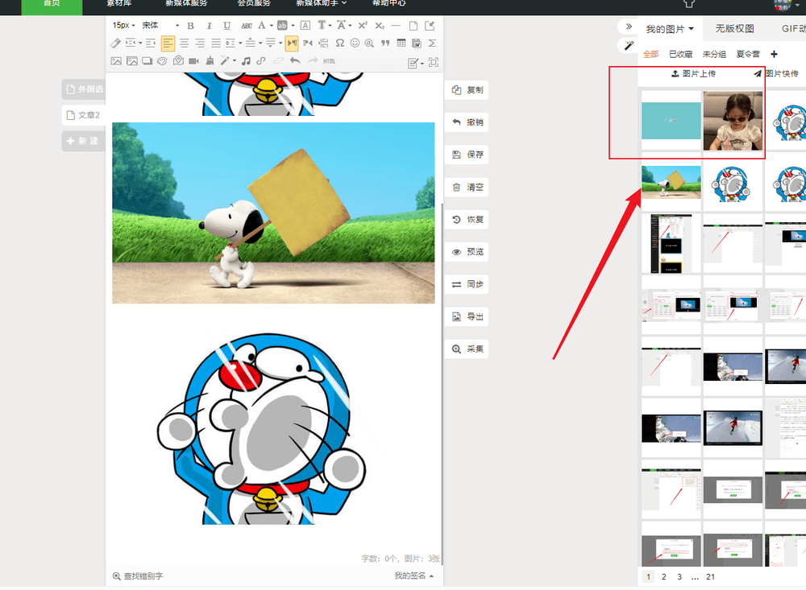Click the eraser clear-format tool

[x=116, y=43]
